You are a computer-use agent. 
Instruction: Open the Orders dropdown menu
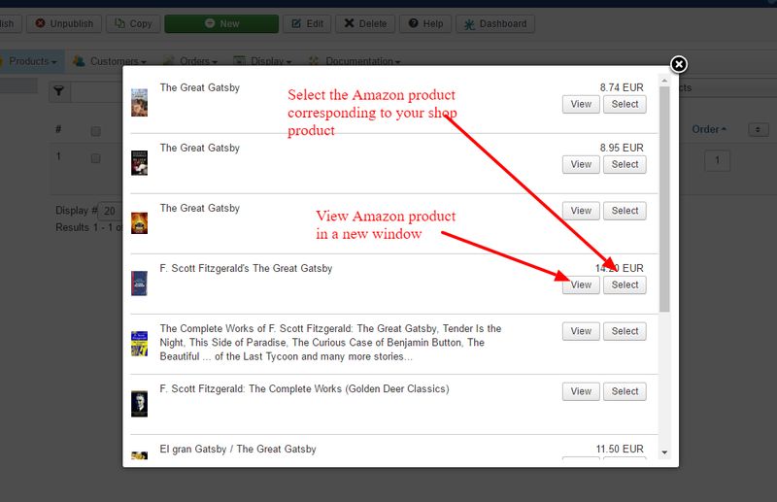(x=190, y=61)
